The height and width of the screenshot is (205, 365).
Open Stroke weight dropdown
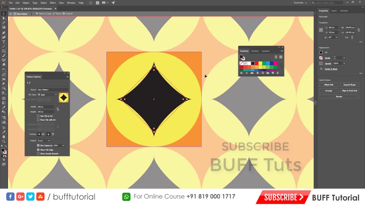344,58
